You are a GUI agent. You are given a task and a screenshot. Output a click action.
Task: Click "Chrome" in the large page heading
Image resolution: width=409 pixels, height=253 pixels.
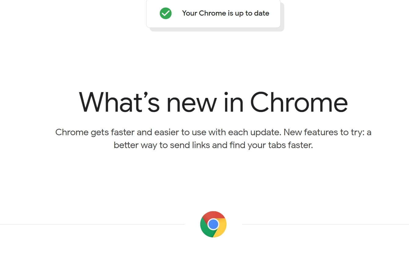(x=299, y=102)
